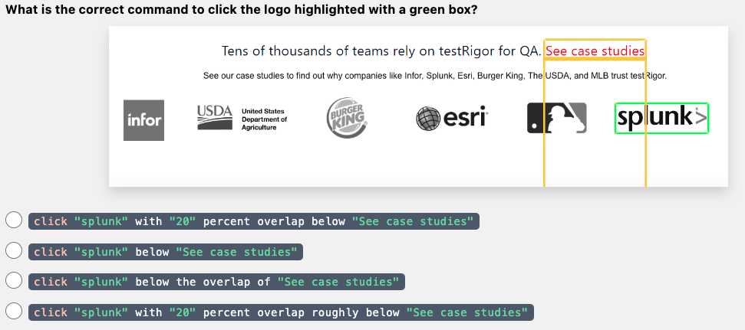Click code snippet containing "roughly below"
This screenshot has width=745, height=330.
pos(281,312)
